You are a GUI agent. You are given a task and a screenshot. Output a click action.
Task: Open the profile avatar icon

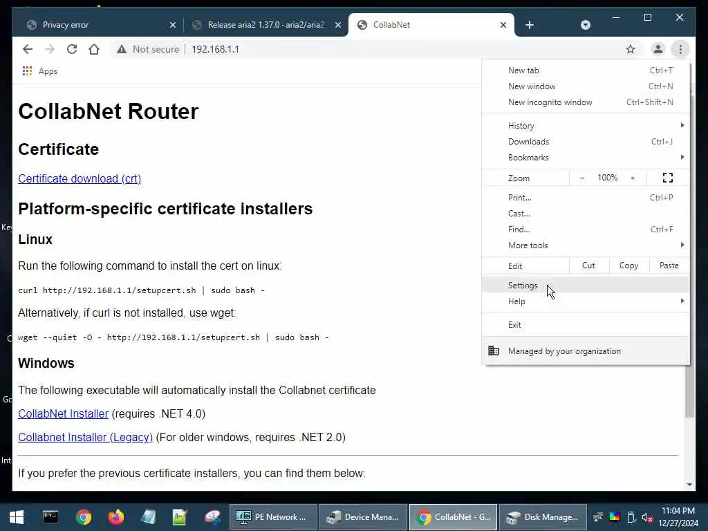658,49
